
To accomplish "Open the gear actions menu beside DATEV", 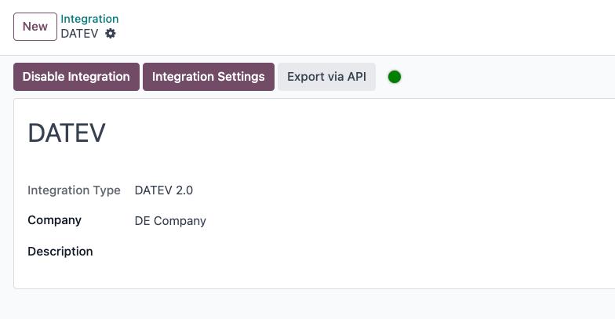I will [x=111, y=33].
